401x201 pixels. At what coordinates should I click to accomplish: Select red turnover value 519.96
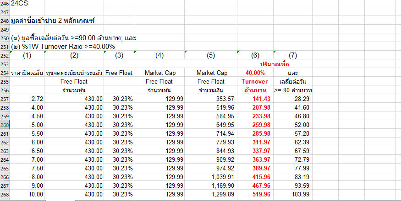point(255,194)
